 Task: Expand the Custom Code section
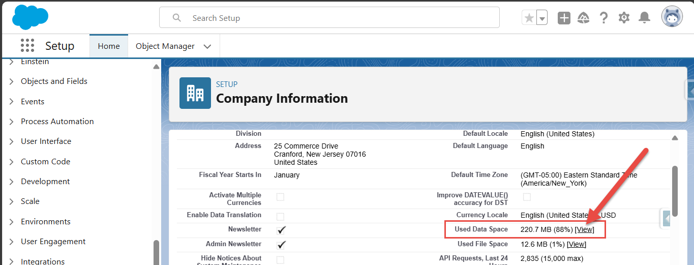pyautogui.click(x=11, y=162)
